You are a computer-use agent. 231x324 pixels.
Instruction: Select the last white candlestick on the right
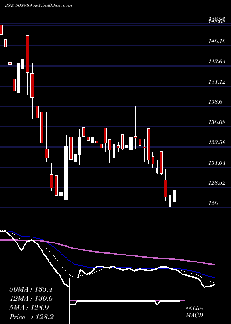[174, 196]
